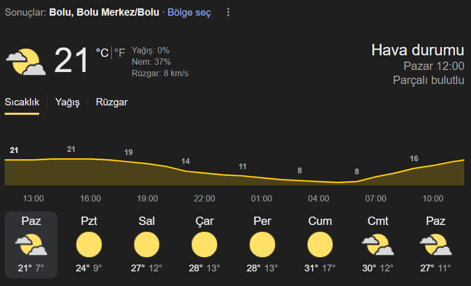Switch to the Yağış tab
The image size is (471, 286).
pos(67,102)
